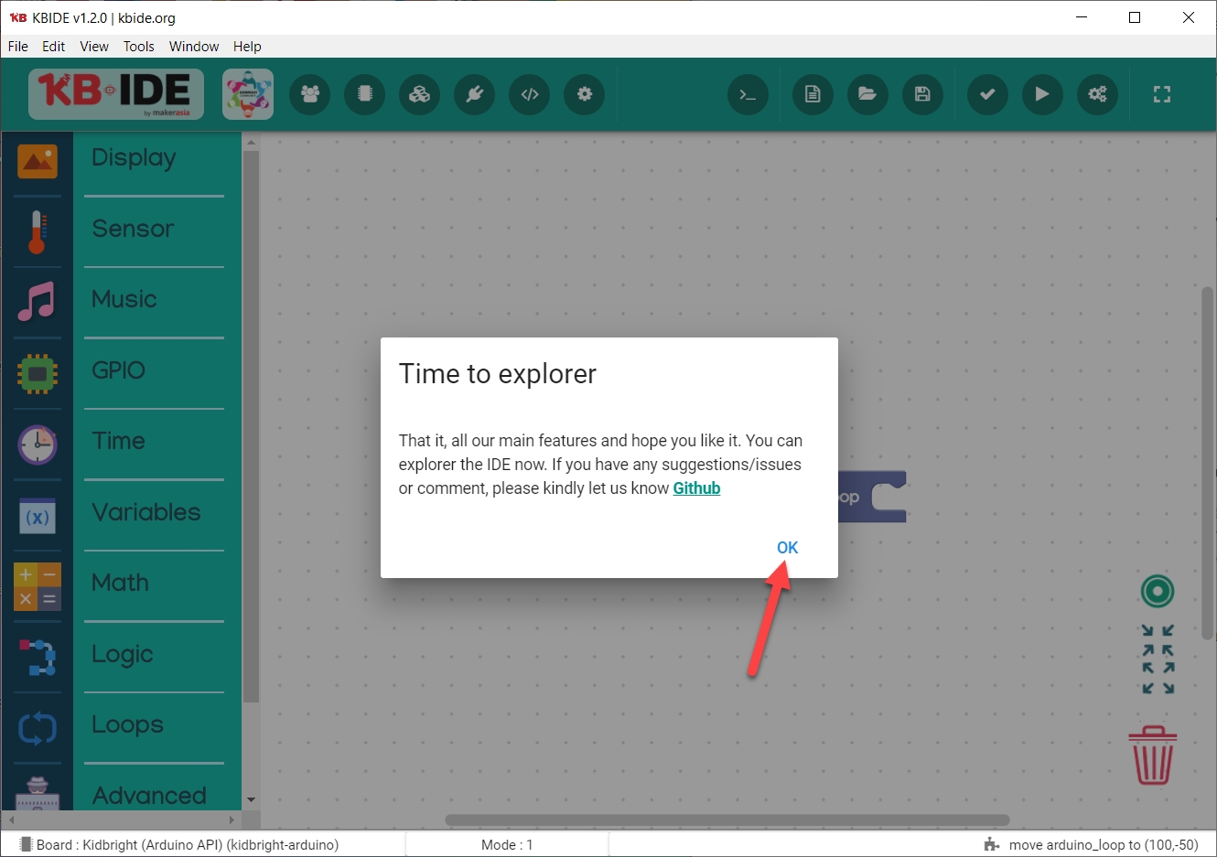The image size is (1217, 857).
Task: Toggle fullscreen mode icon
Action: click(x=1161, y=94)
